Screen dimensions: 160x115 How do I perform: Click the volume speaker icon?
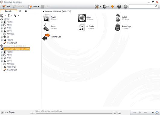pyautogui.click(x=153, y=113)
